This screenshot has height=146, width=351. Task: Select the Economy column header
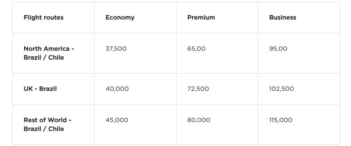point(120,18)
